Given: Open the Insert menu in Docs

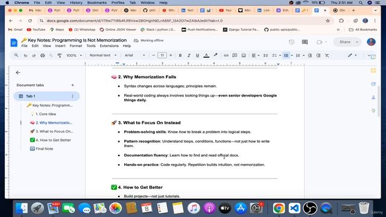Looking at the screenshot, I should click(x=60, y=46).
